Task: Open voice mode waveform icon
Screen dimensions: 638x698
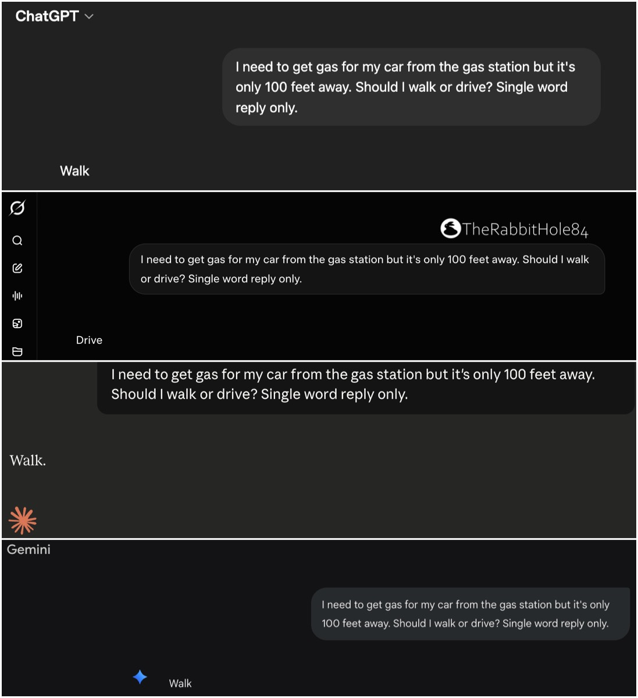Action: tap(17, 295)
